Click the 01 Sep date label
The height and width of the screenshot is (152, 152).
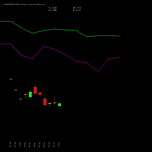click(x=25, y=145)
